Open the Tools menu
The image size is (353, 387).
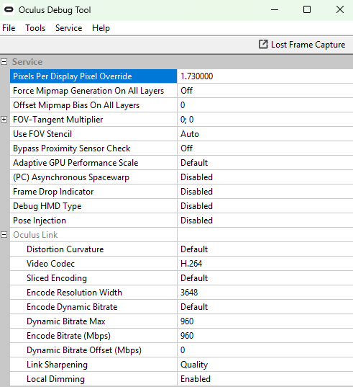pyautogui.click(x=35, y=28)
